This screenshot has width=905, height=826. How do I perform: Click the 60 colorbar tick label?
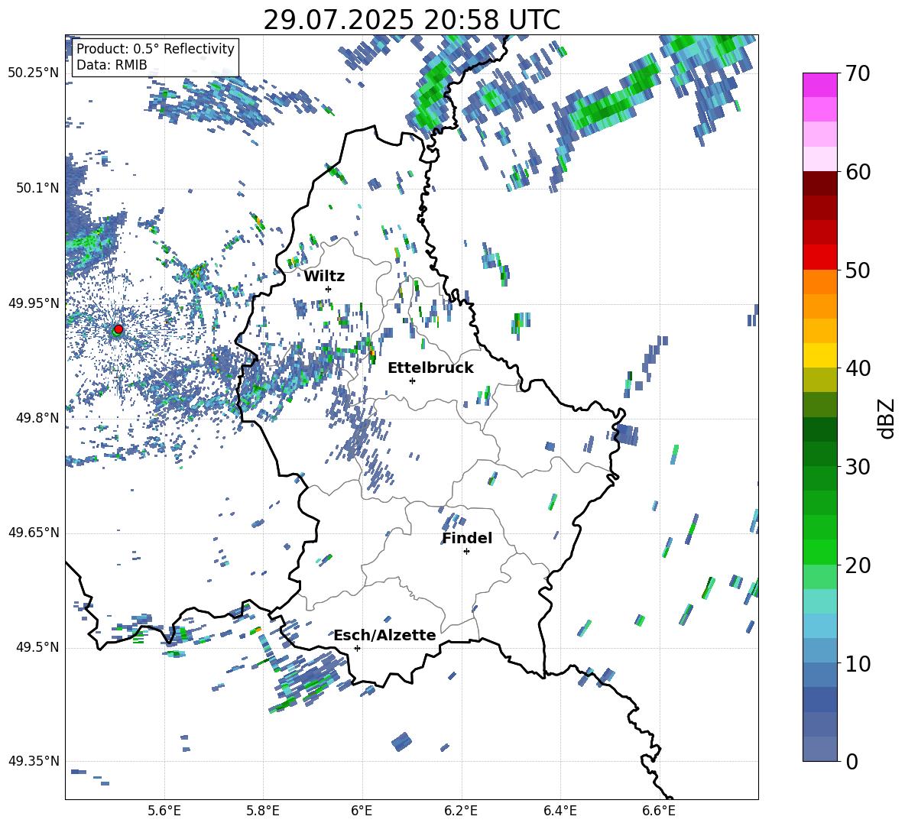click(x=858, y=172)
